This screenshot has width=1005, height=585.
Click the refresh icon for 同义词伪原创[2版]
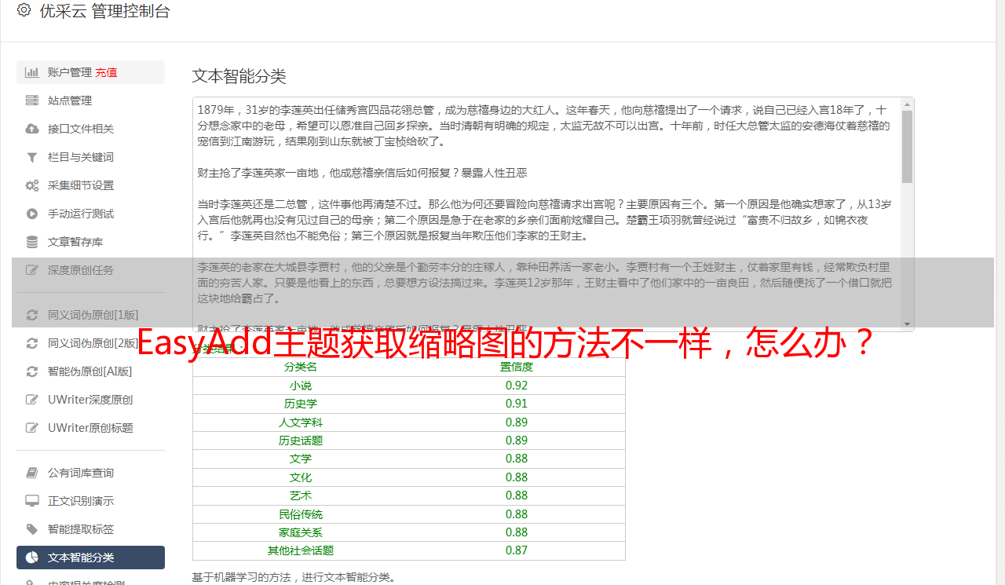(x=32, y=343)
